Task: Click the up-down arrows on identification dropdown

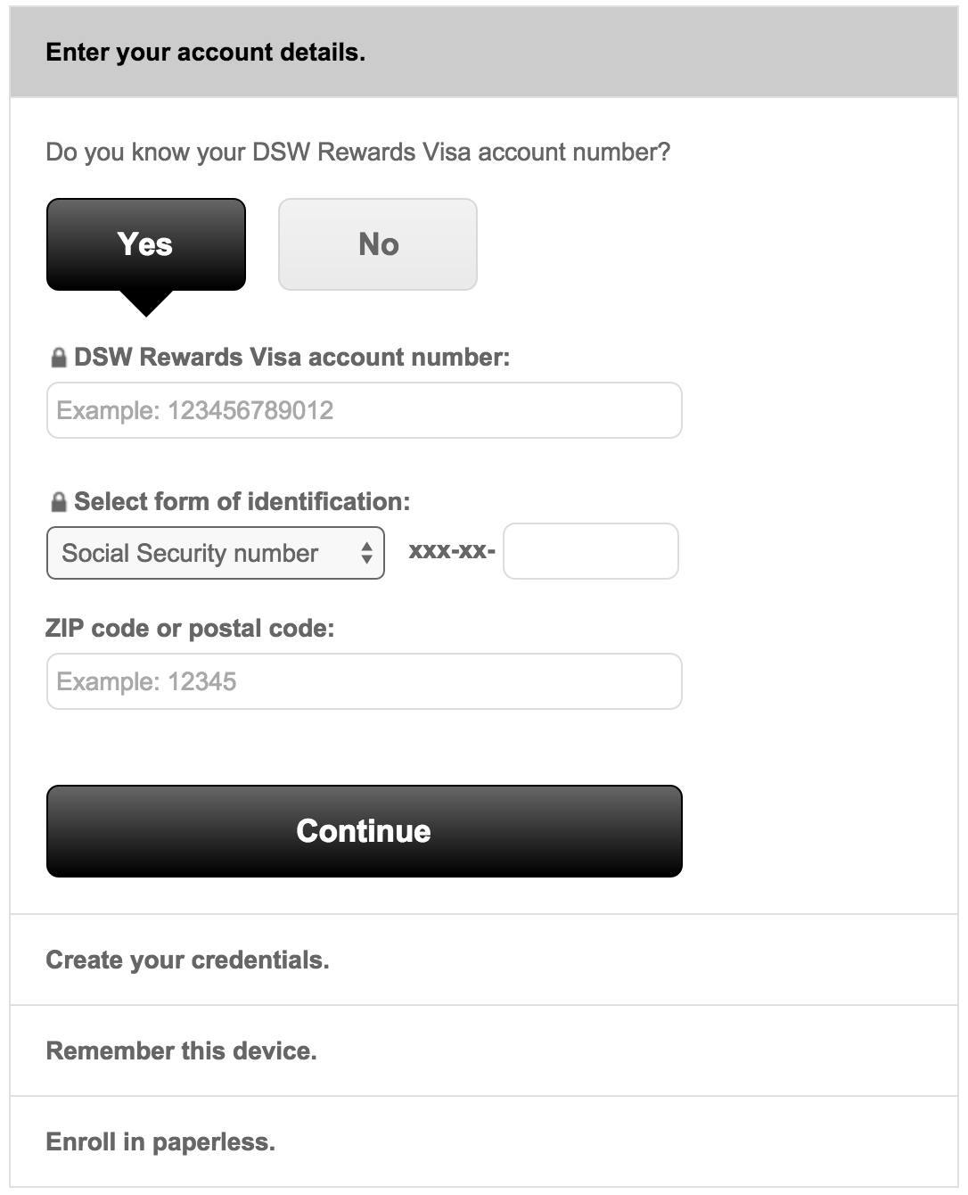Action: pos(366,553)
